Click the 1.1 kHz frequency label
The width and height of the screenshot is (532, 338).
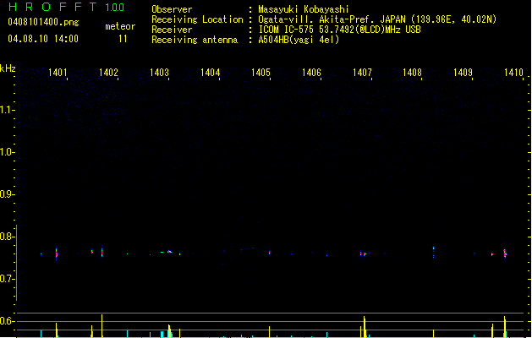(x=7, y=110)
